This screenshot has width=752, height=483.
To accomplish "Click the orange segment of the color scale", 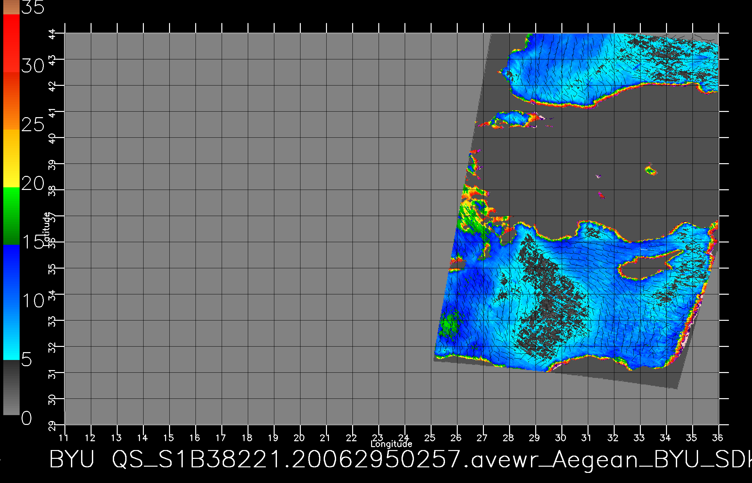I will coord(11,101).
